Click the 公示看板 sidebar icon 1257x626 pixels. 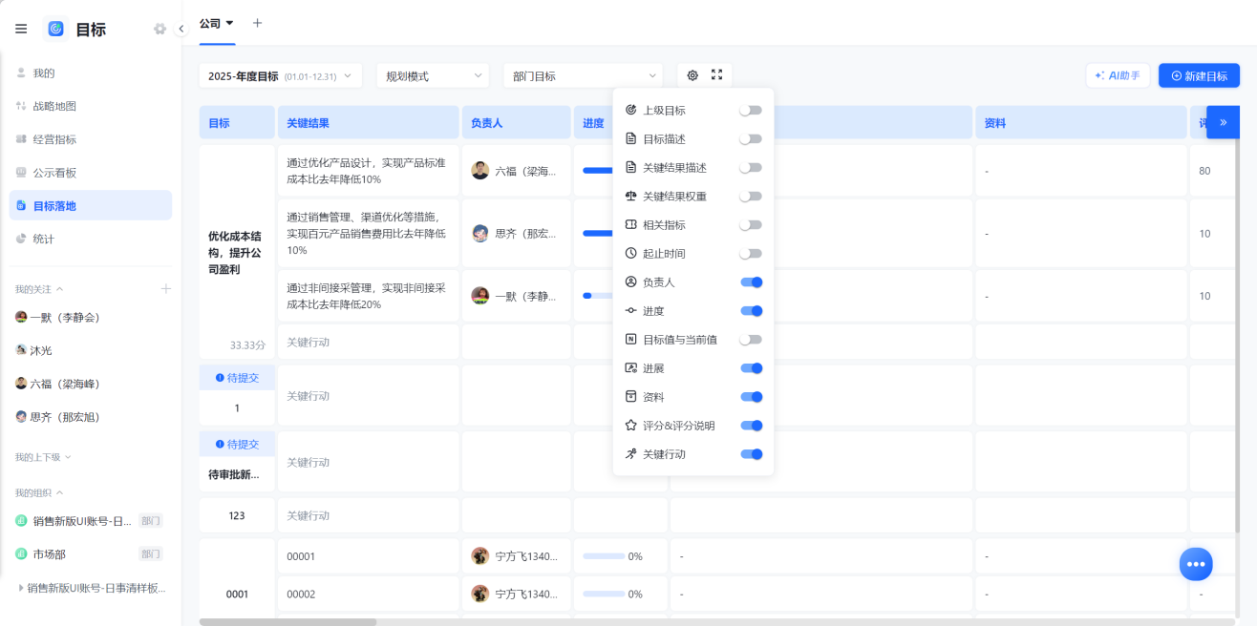point(21,173)
